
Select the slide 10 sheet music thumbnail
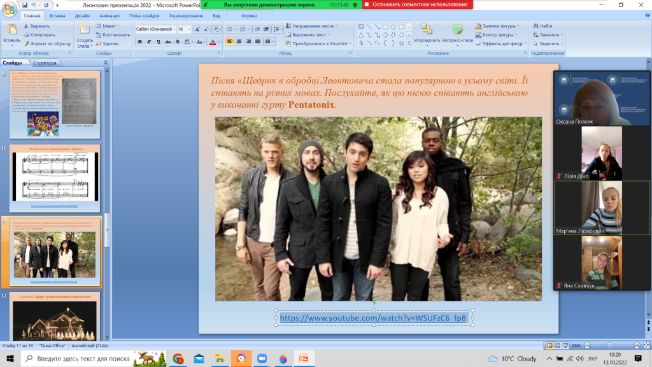(54, 177)
